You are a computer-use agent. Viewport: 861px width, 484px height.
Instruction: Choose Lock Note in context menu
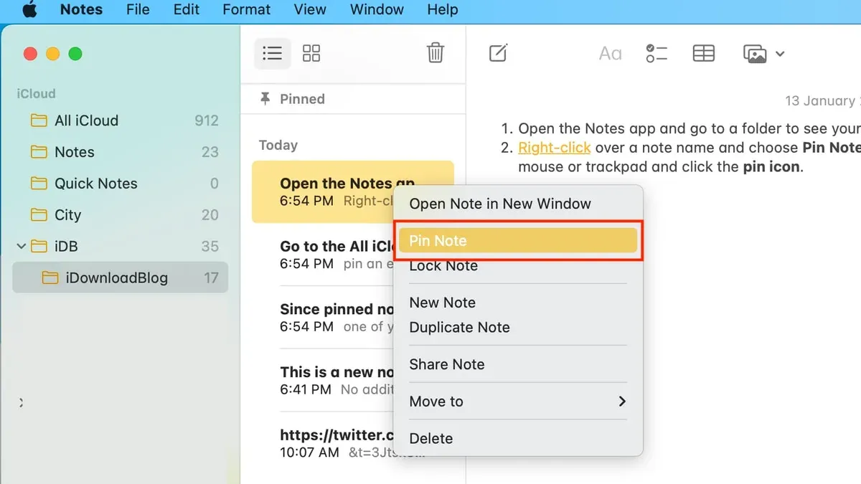[x=518, y=265]
